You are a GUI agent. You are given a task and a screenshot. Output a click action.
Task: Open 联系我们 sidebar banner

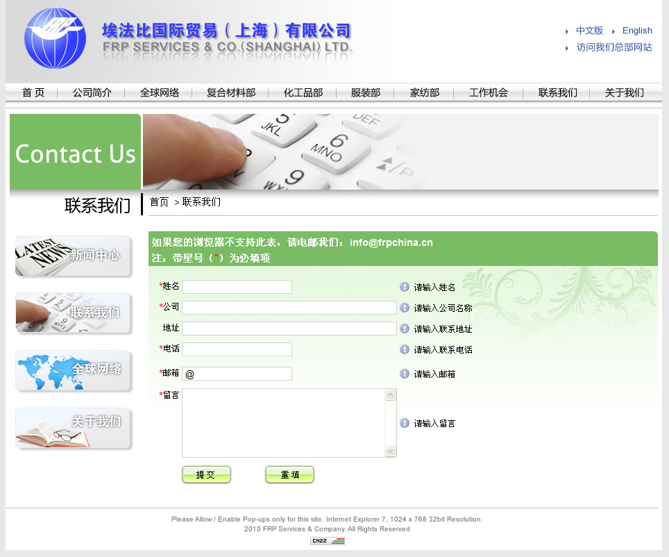click(x=73, y=313)
